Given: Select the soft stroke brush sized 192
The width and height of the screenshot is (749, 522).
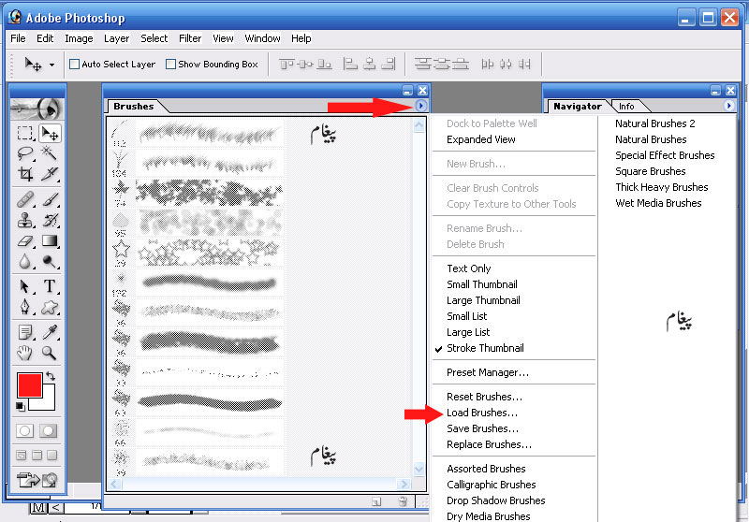Looking at the screenshot, I should 197,283.
